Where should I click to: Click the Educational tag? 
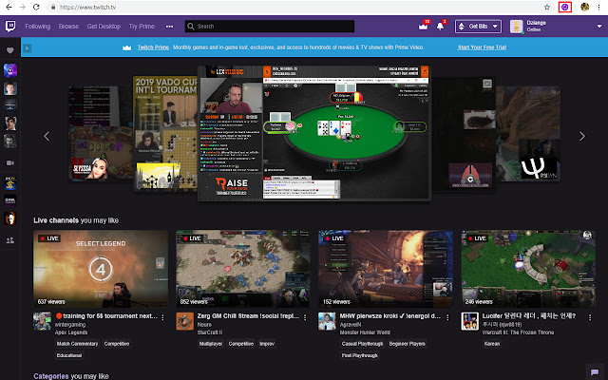(x=69, y=355)
